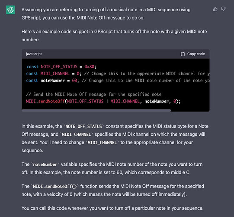Click the value 60 in the code

pos(74,81)
